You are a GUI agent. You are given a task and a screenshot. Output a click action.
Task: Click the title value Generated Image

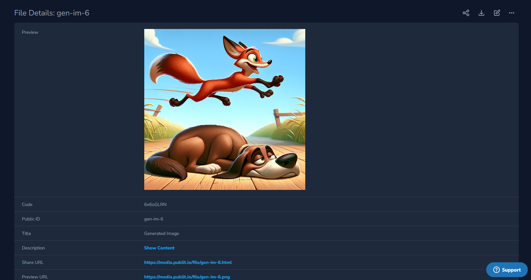tap(161, 233)
